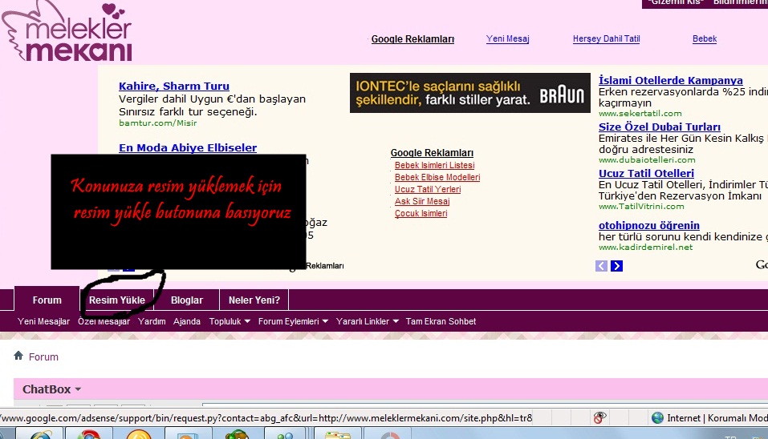Open Yeni Mesajlar in the submenu
768x439 pixels.
43,321
